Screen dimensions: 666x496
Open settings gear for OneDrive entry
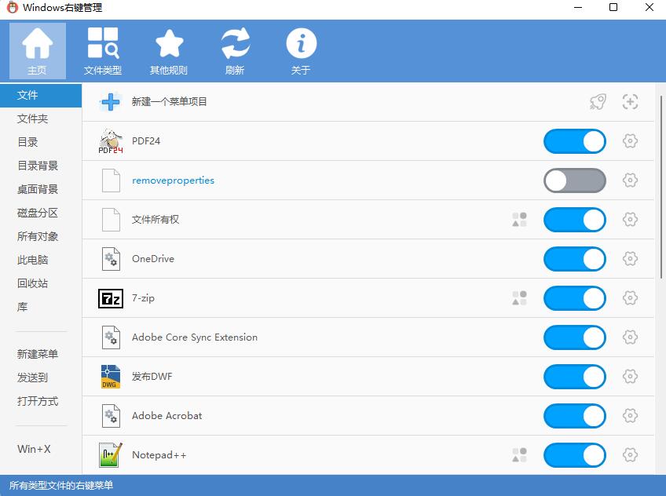coord(630,259)
